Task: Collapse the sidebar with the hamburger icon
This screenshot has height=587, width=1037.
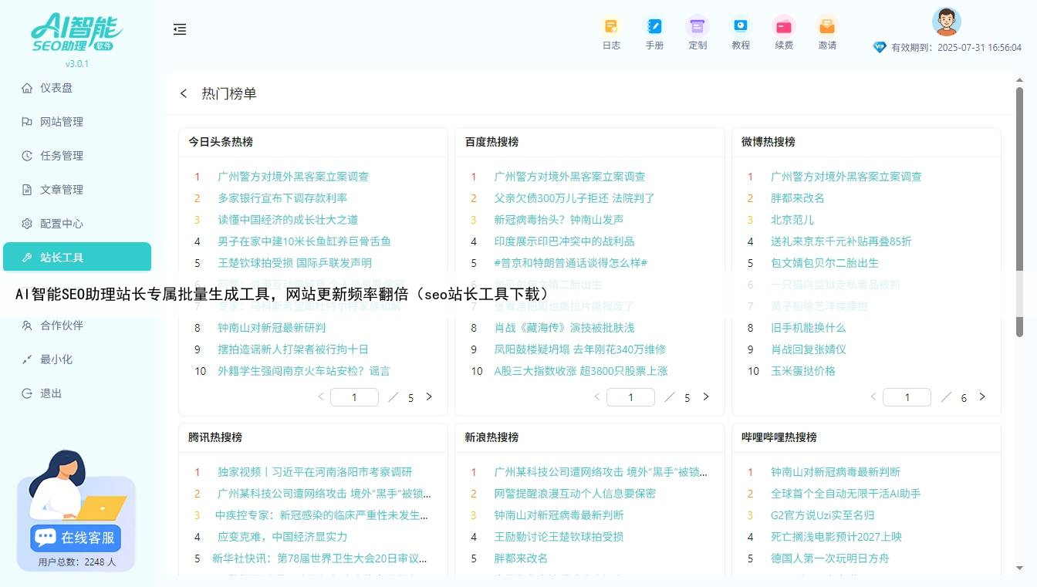Action: (x=180, y=29)
